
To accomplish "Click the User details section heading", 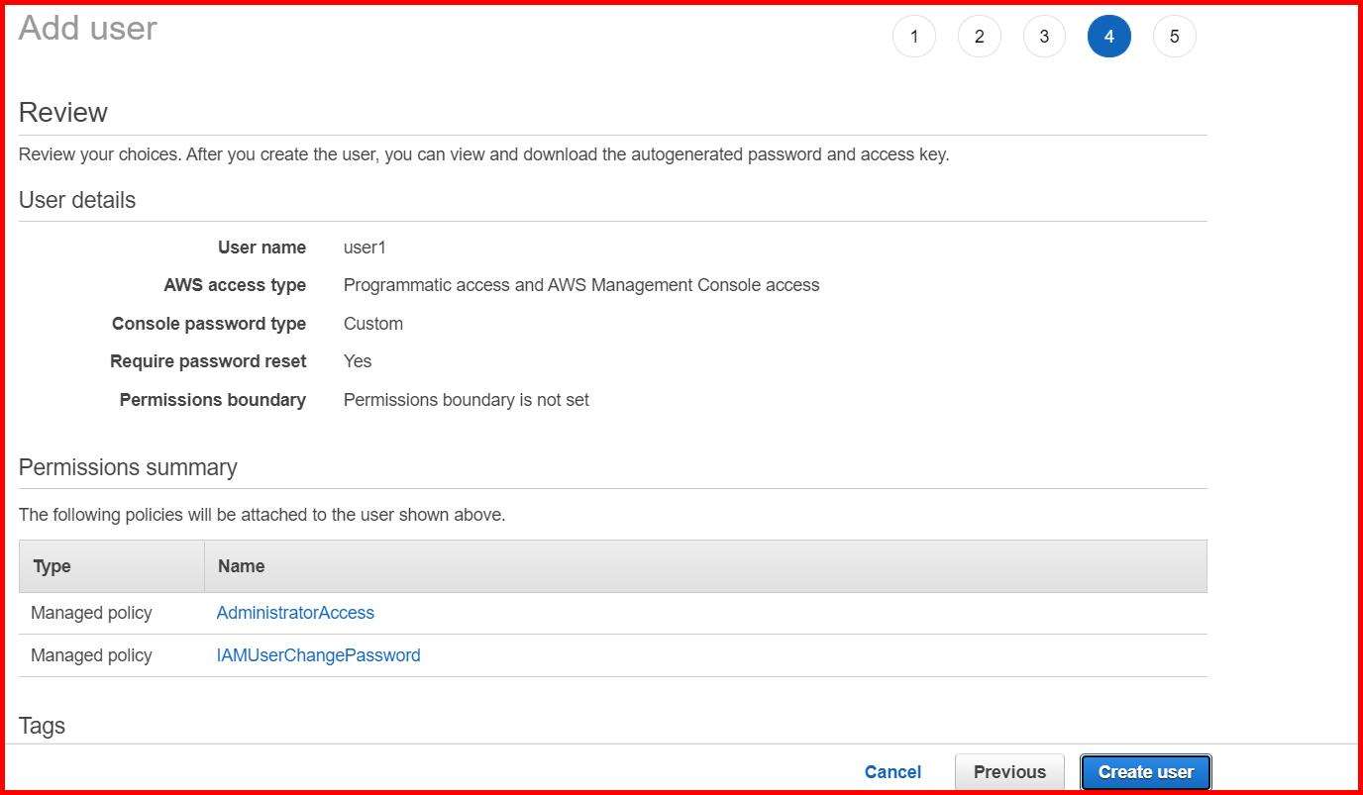I will click(76, 200).
